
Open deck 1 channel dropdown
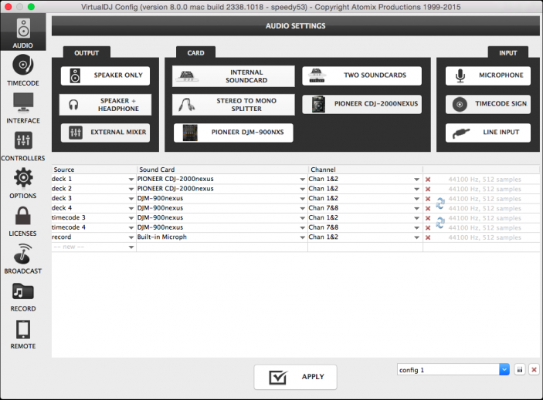416,180
